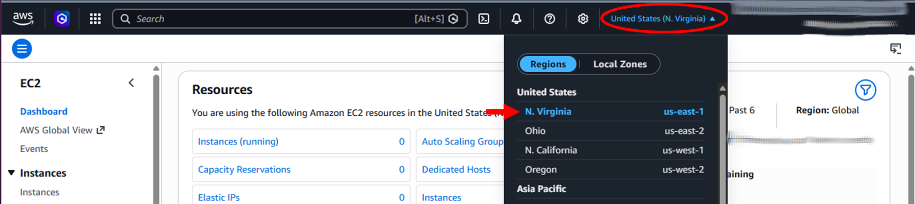Viewport: 915px width, 204px height.
Task: Open Dedicated Hosts resource card
Action: (460, 169)
